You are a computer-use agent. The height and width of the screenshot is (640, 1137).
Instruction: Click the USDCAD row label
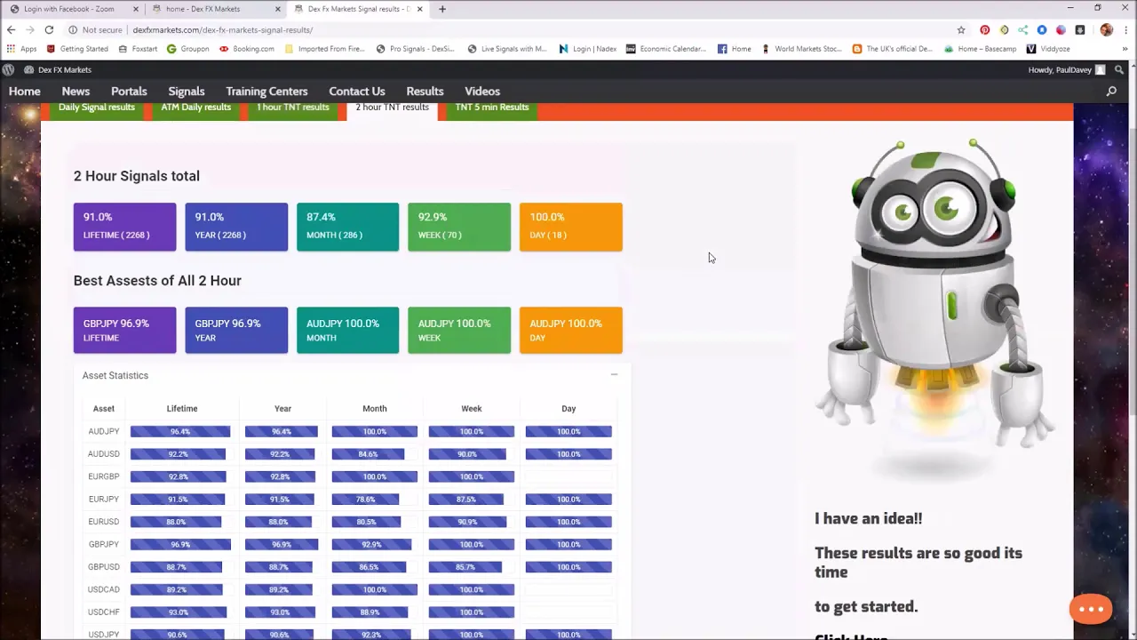click(x=104, y=589)
